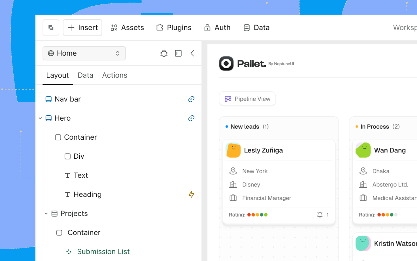Collapse the left panel with back chevron
Viewport: 417px width, 261px height.
[192, 53]
